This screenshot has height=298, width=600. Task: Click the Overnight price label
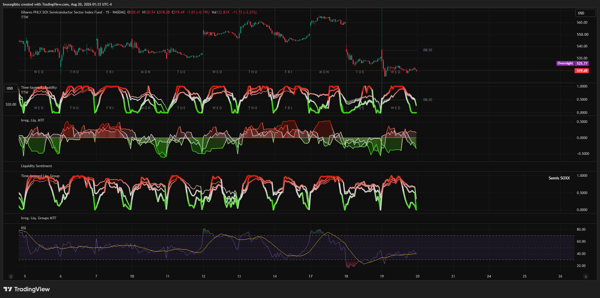coord(565,63)
